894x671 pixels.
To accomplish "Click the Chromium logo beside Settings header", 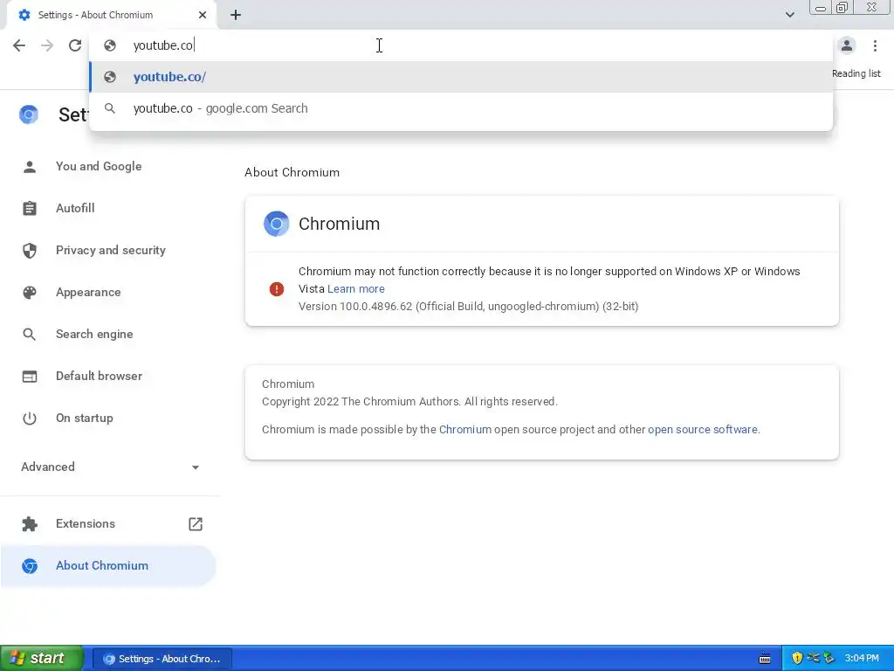I will click(x=29, y=114).
